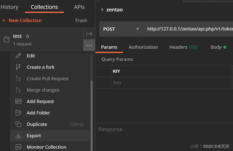Click the Create a fork branch icon
This screenshot has width=233, height=151.
pos(18,67)
